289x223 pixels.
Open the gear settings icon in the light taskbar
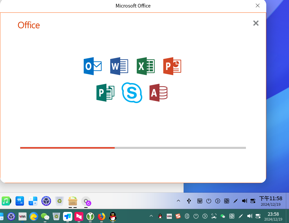coord(46,201)
